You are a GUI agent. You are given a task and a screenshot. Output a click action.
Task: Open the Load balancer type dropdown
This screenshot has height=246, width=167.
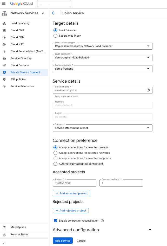click(149, 46)
